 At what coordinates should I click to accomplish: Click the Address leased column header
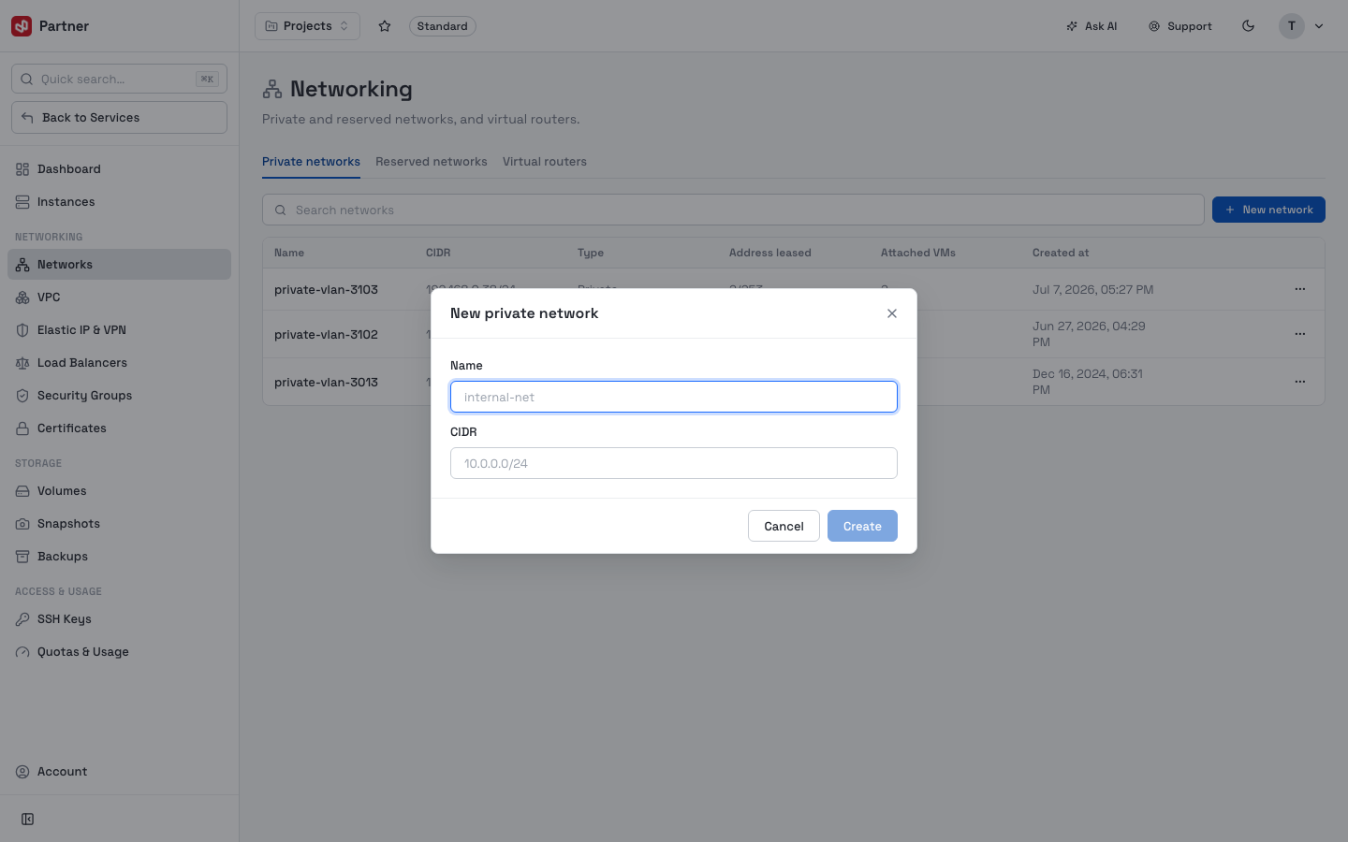pos(770,253)
